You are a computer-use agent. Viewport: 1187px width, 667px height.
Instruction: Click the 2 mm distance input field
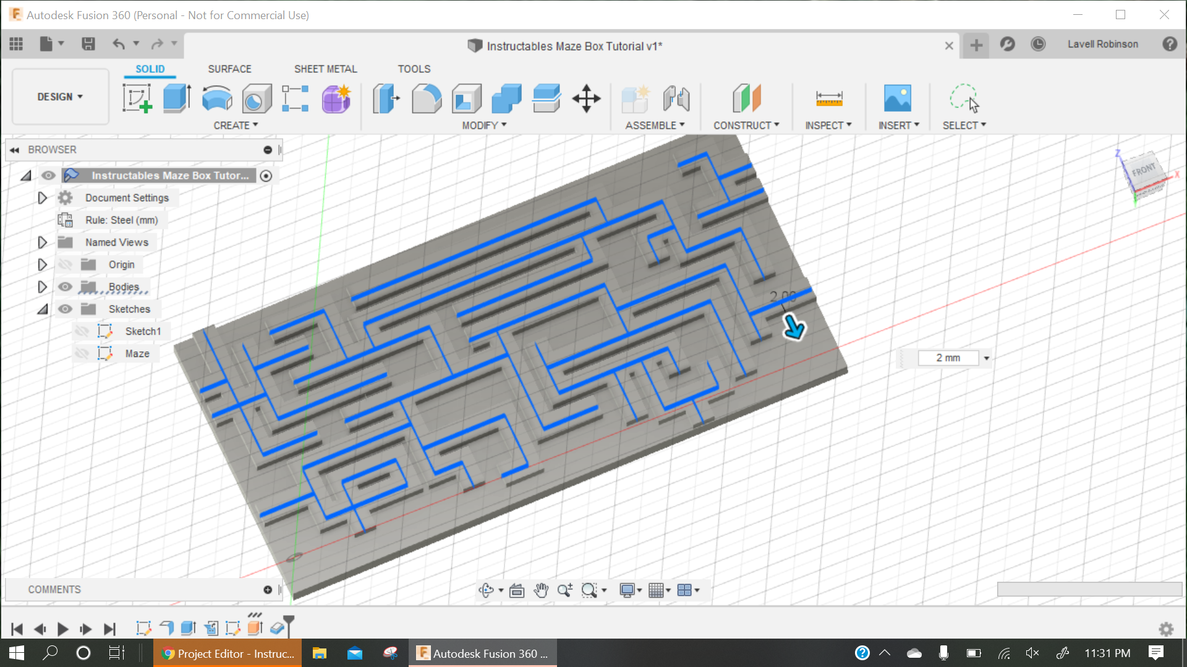click(x=948, y=358)
